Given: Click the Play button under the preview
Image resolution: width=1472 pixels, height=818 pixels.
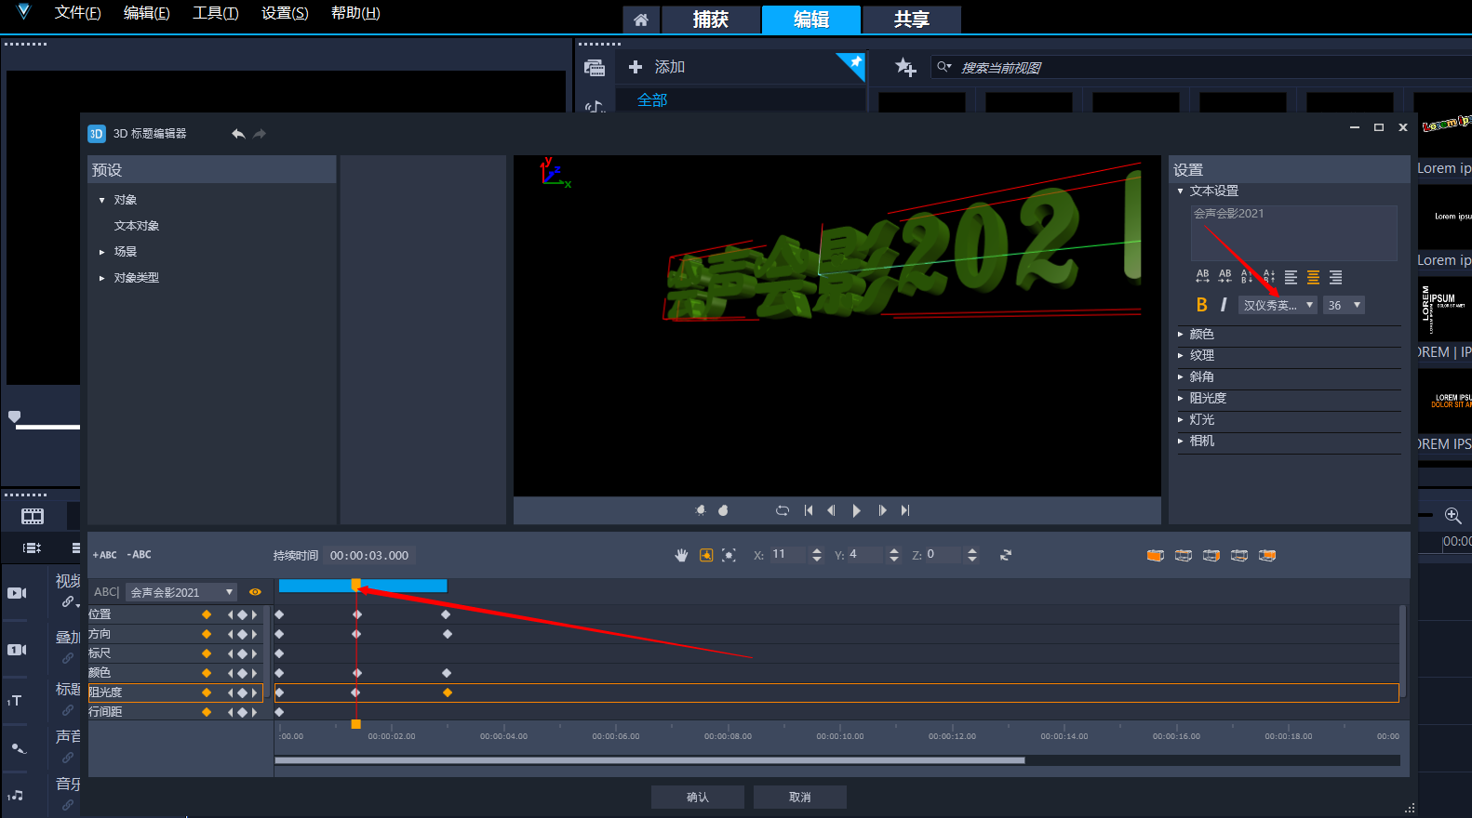Looking at the screenshot, I should point(856,510).
